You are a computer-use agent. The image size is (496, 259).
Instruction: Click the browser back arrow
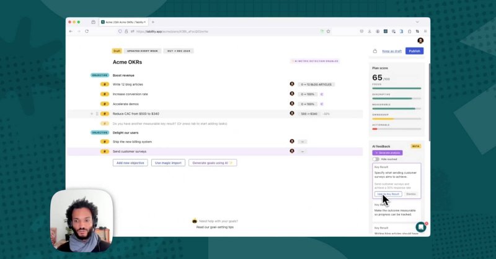(71, 32)
